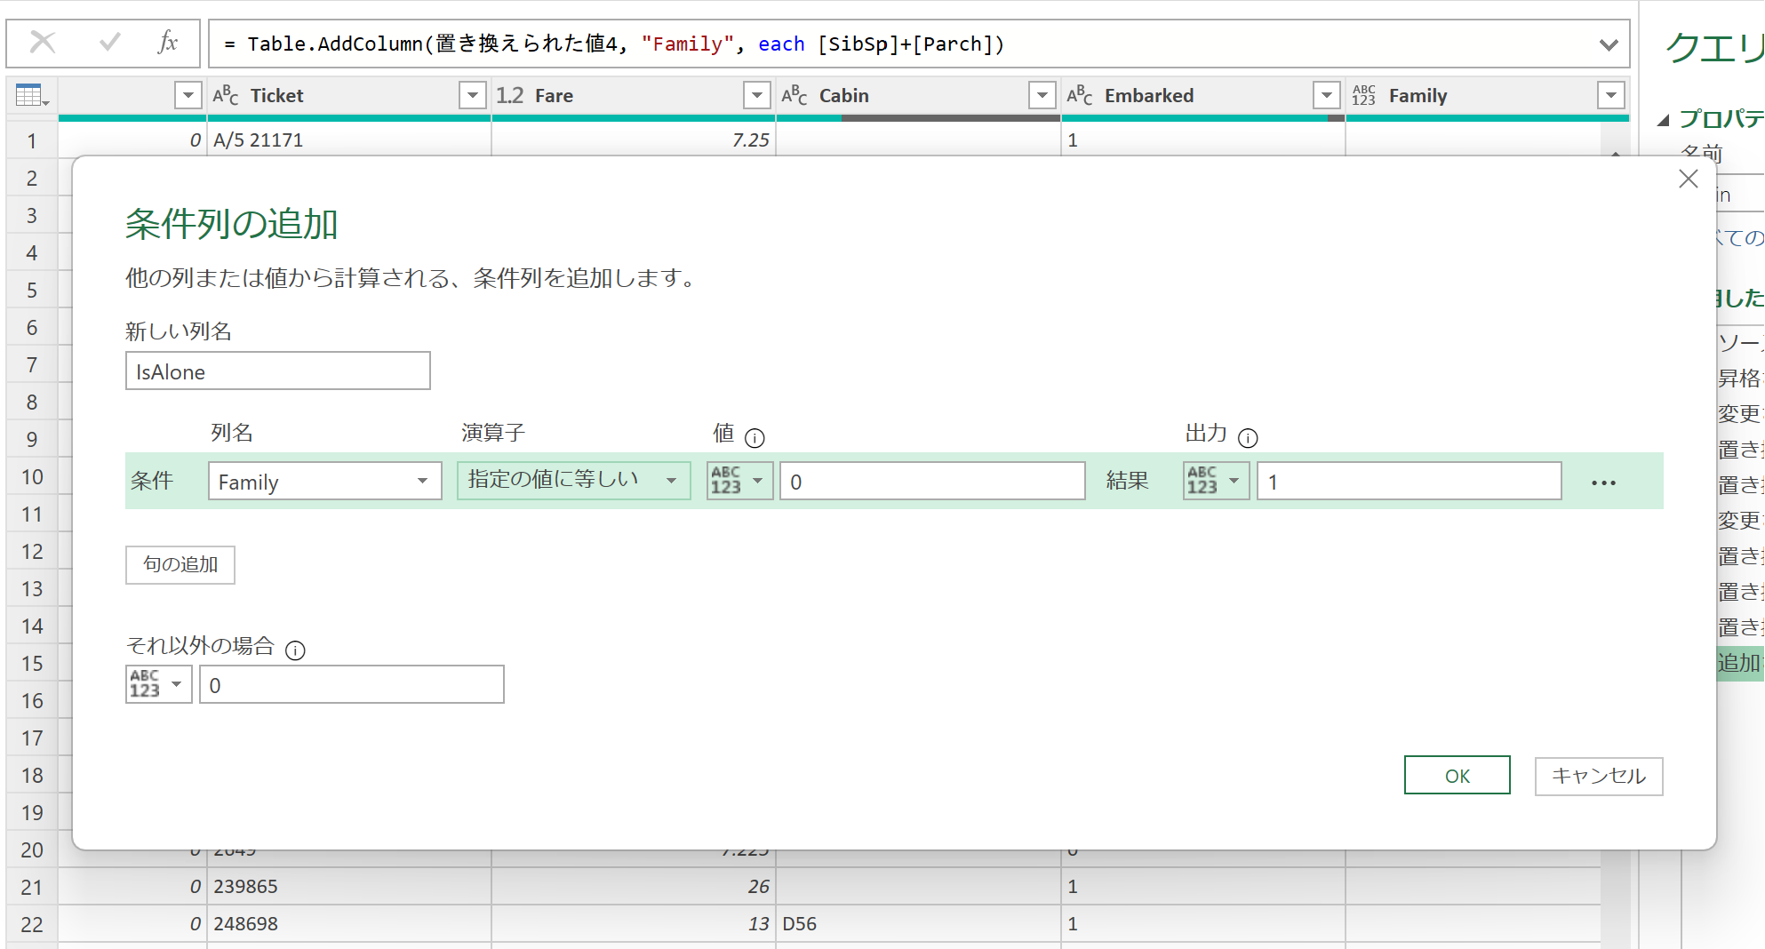Click the select-all table icon above row numbers
Image resolution: width=1765 pixels, height=949 pixels.
29,95
